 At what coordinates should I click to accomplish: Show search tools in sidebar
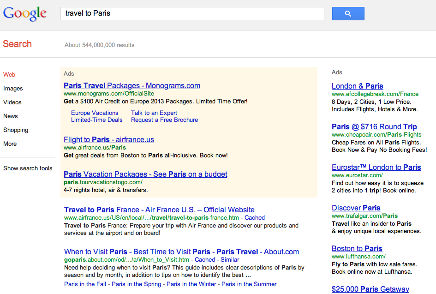click(28, 168)
